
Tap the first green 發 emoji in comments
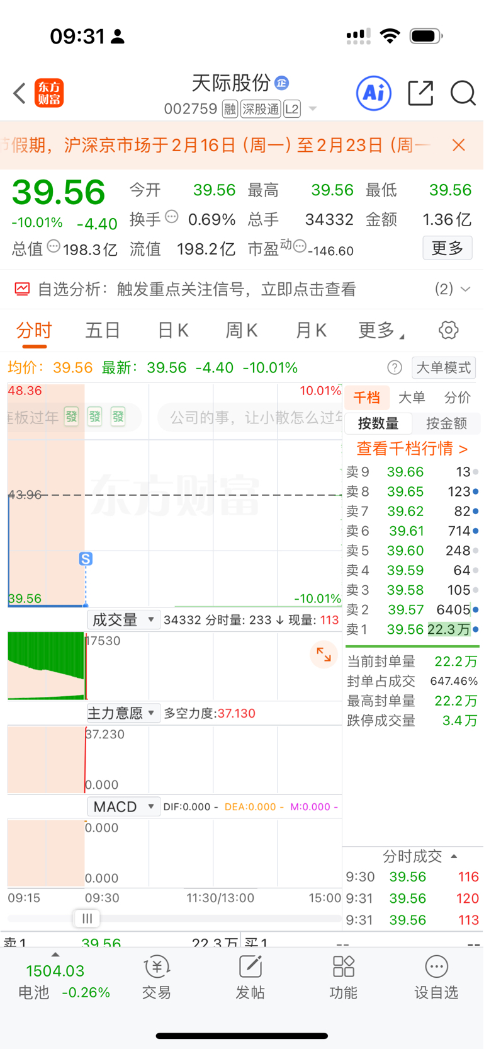pos(72,416)
